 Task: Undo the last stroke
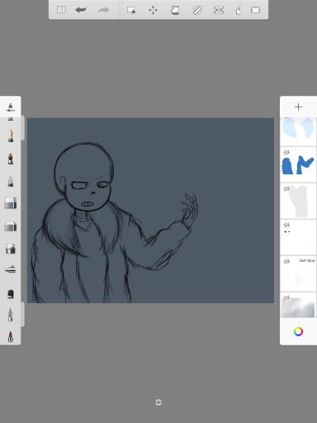pos(81,10)
